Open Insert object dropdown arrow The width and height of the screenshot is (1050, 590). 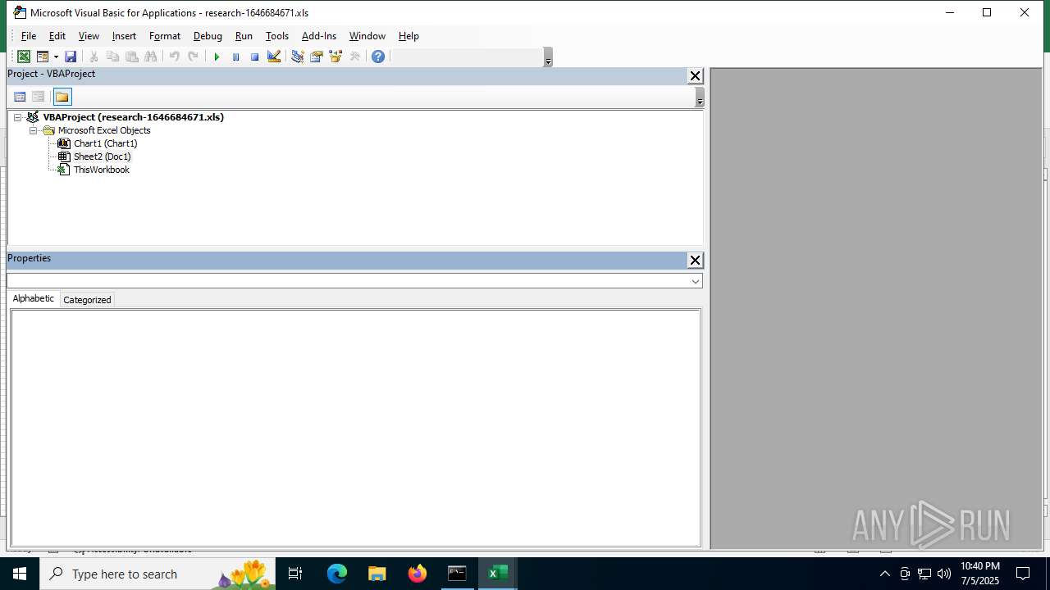56,57
